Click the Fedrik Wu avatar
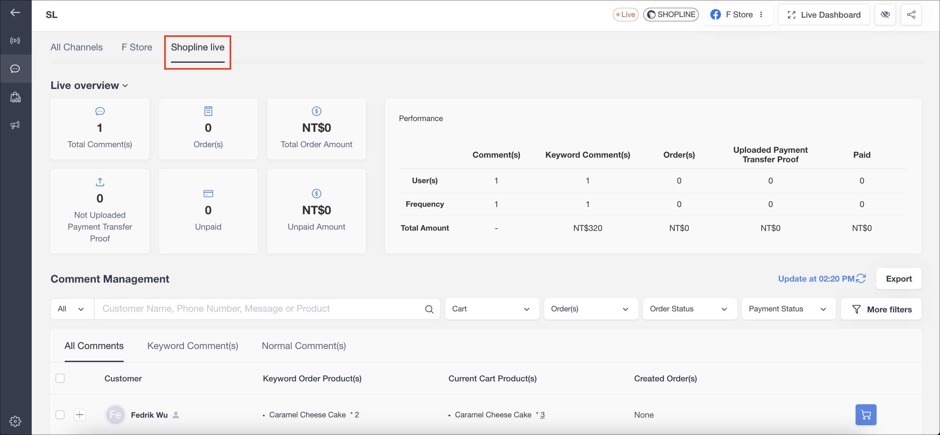Viewport: 940px width, 435px height. tap(115, 415)
